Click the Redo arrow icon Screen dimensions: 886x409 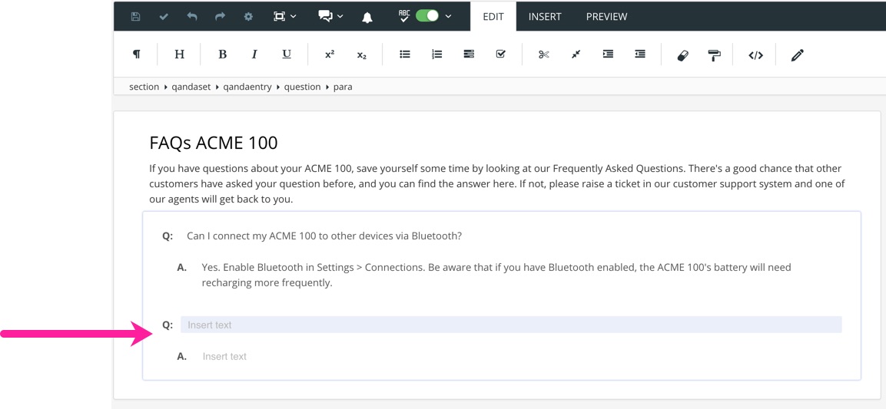click(x=220, y=16)
